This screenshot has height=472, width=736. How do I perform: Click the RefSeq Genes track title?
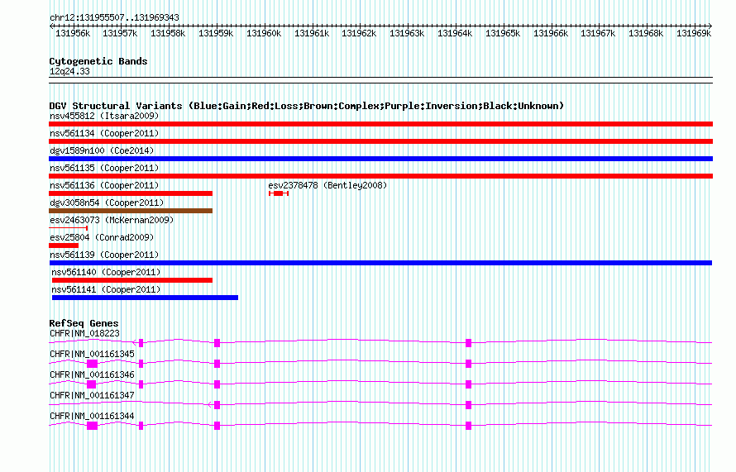click(84, 323)
